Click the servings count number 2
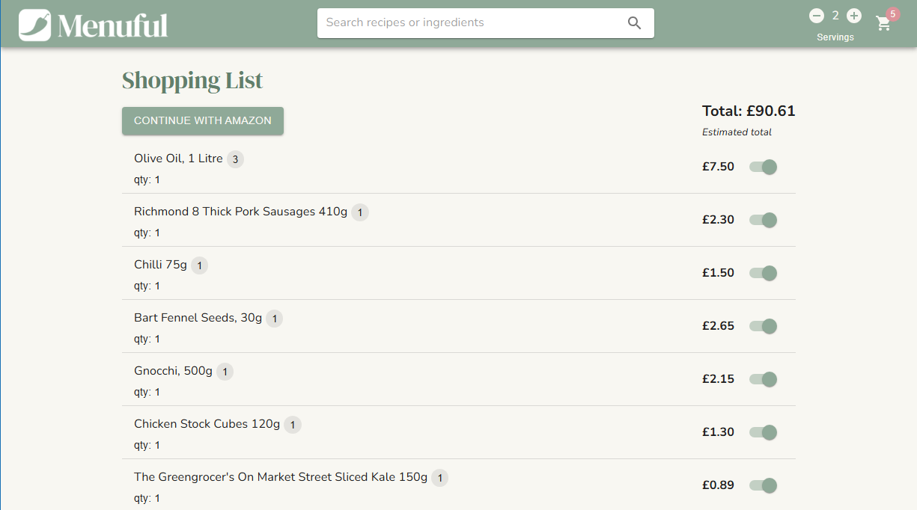917x510 pixels. tap(835, 16)
